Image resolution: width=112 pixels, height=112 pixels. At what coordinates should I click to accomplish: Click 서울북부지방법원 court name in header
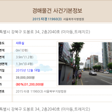(x=74, y=19)
